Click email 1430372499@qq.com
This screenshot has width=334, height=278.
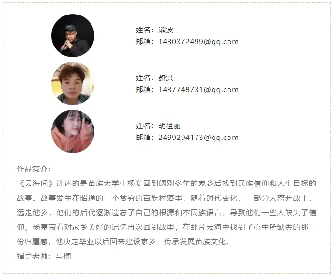click(198, 42)
